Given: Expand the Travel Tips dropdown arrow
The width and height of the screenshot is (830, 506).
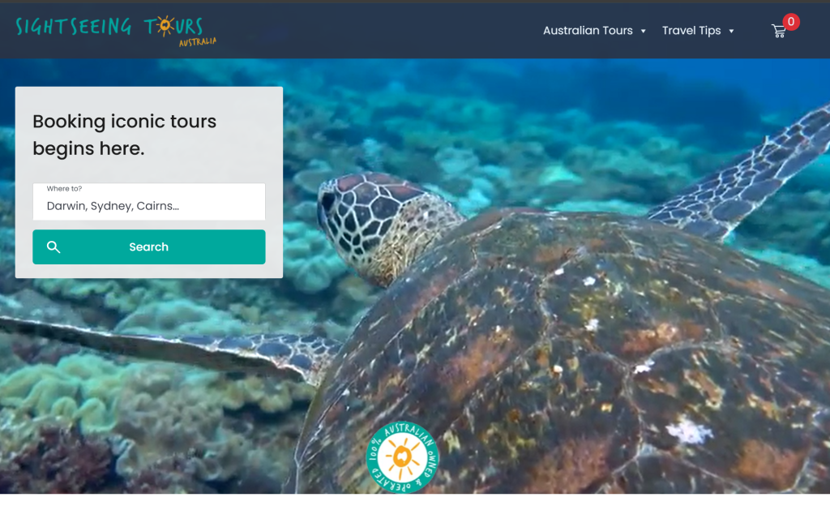Looking at the screenshot, I should [731, 31].
